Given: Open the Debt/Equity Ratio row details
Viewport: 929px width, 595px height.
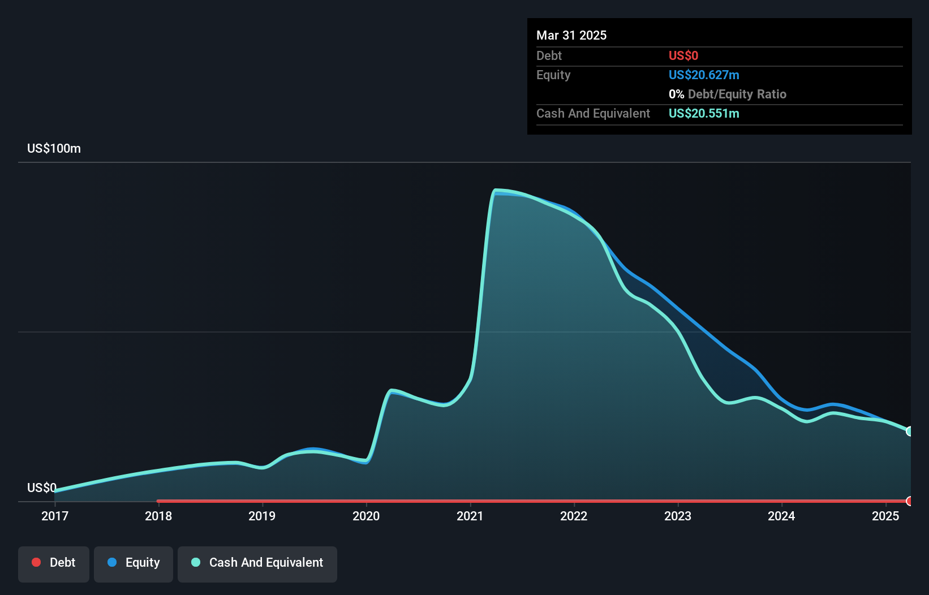Looking at the screenshot, I should [x=728, y=94].
